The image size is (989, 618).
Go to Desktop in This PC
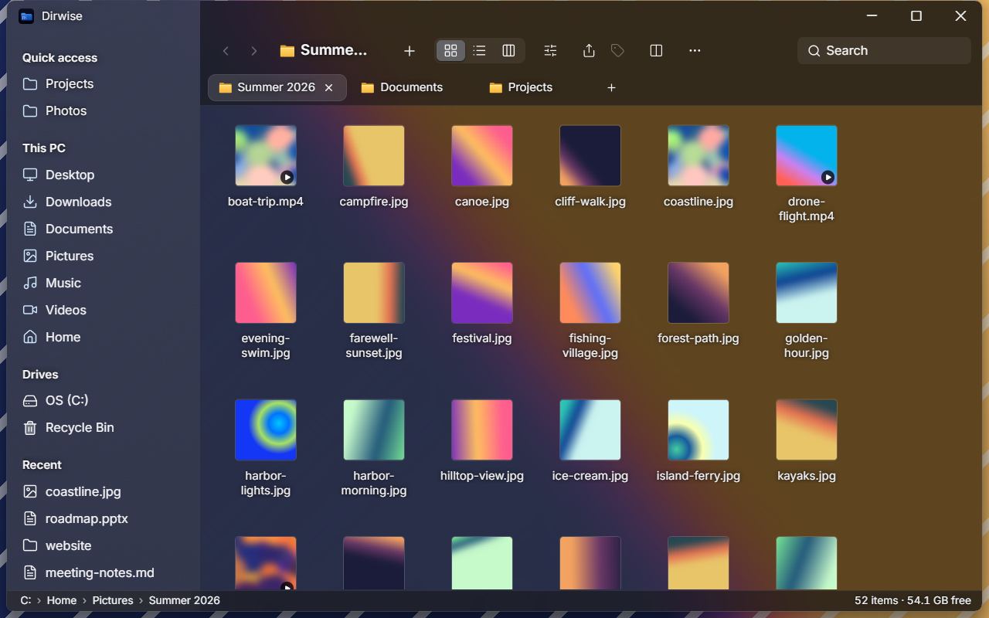104,175
